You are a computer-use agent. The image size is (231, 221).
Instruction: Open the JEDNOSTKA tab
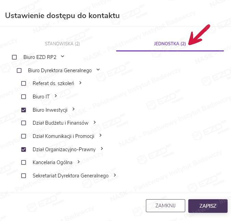[170, 44]
